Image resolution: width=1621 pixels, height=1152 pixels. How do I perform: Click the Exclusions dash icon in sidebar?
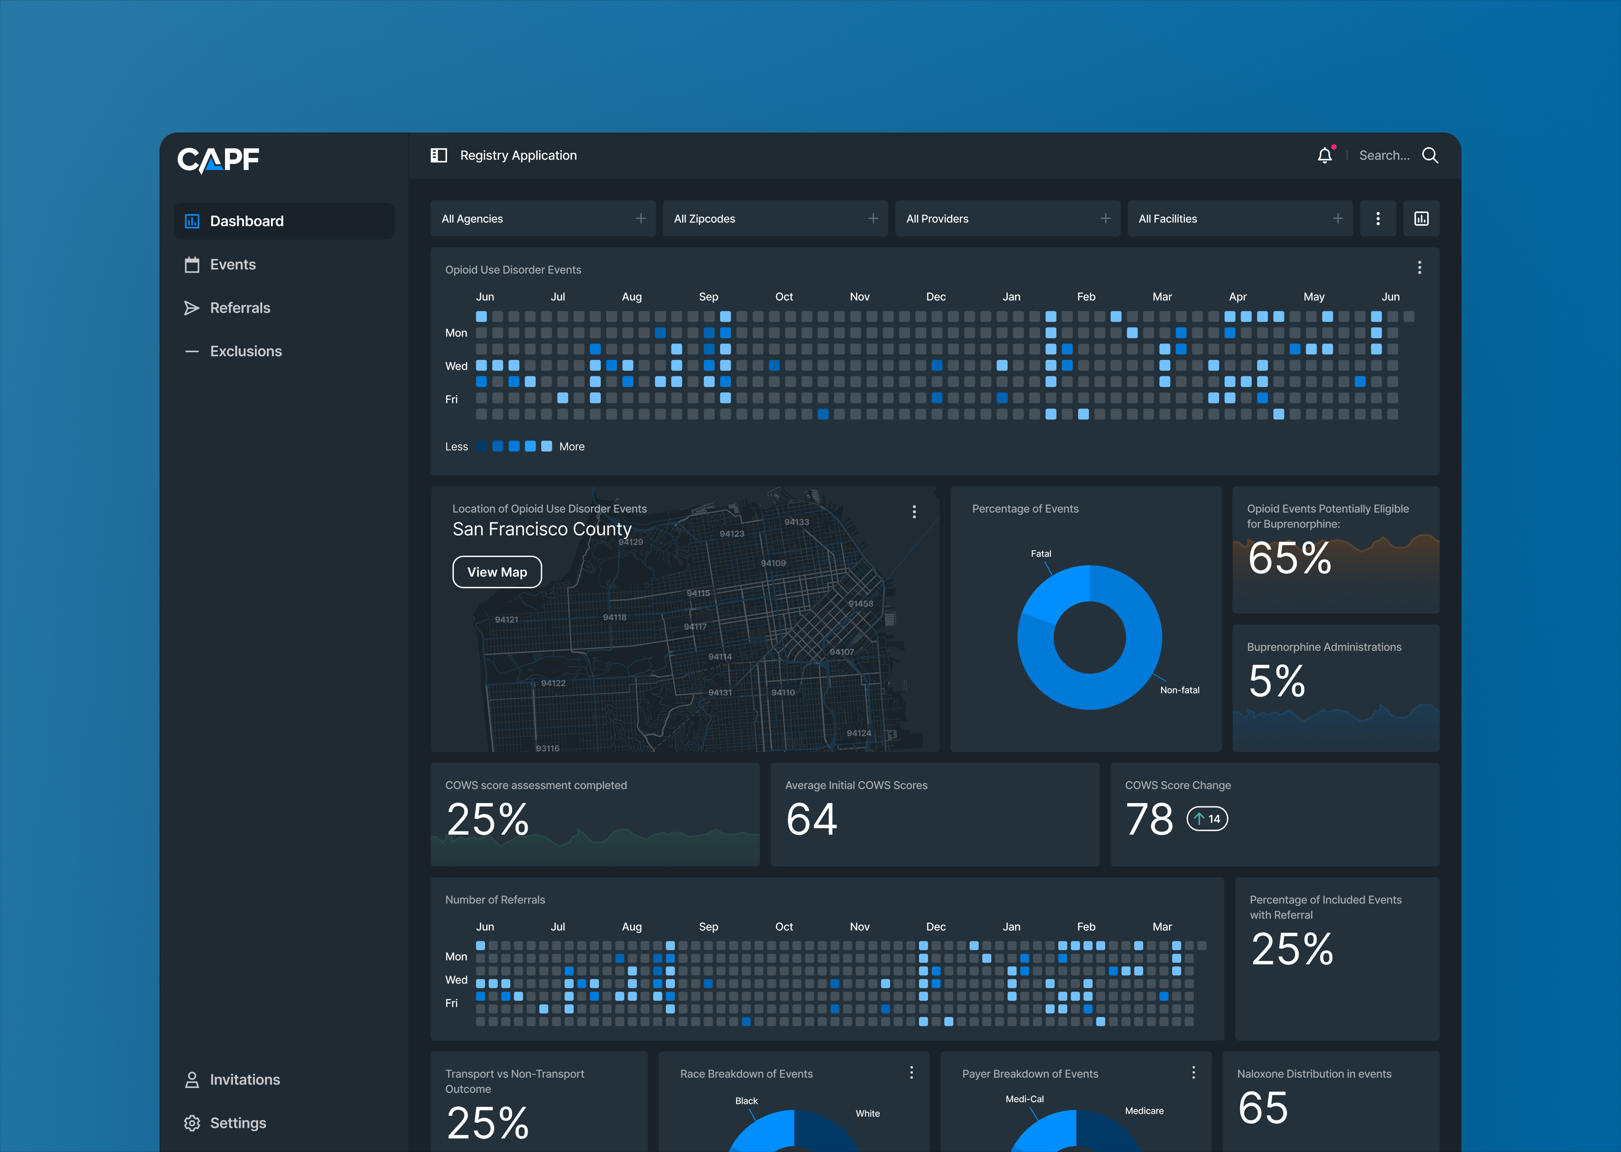click(x=192, y=350)
